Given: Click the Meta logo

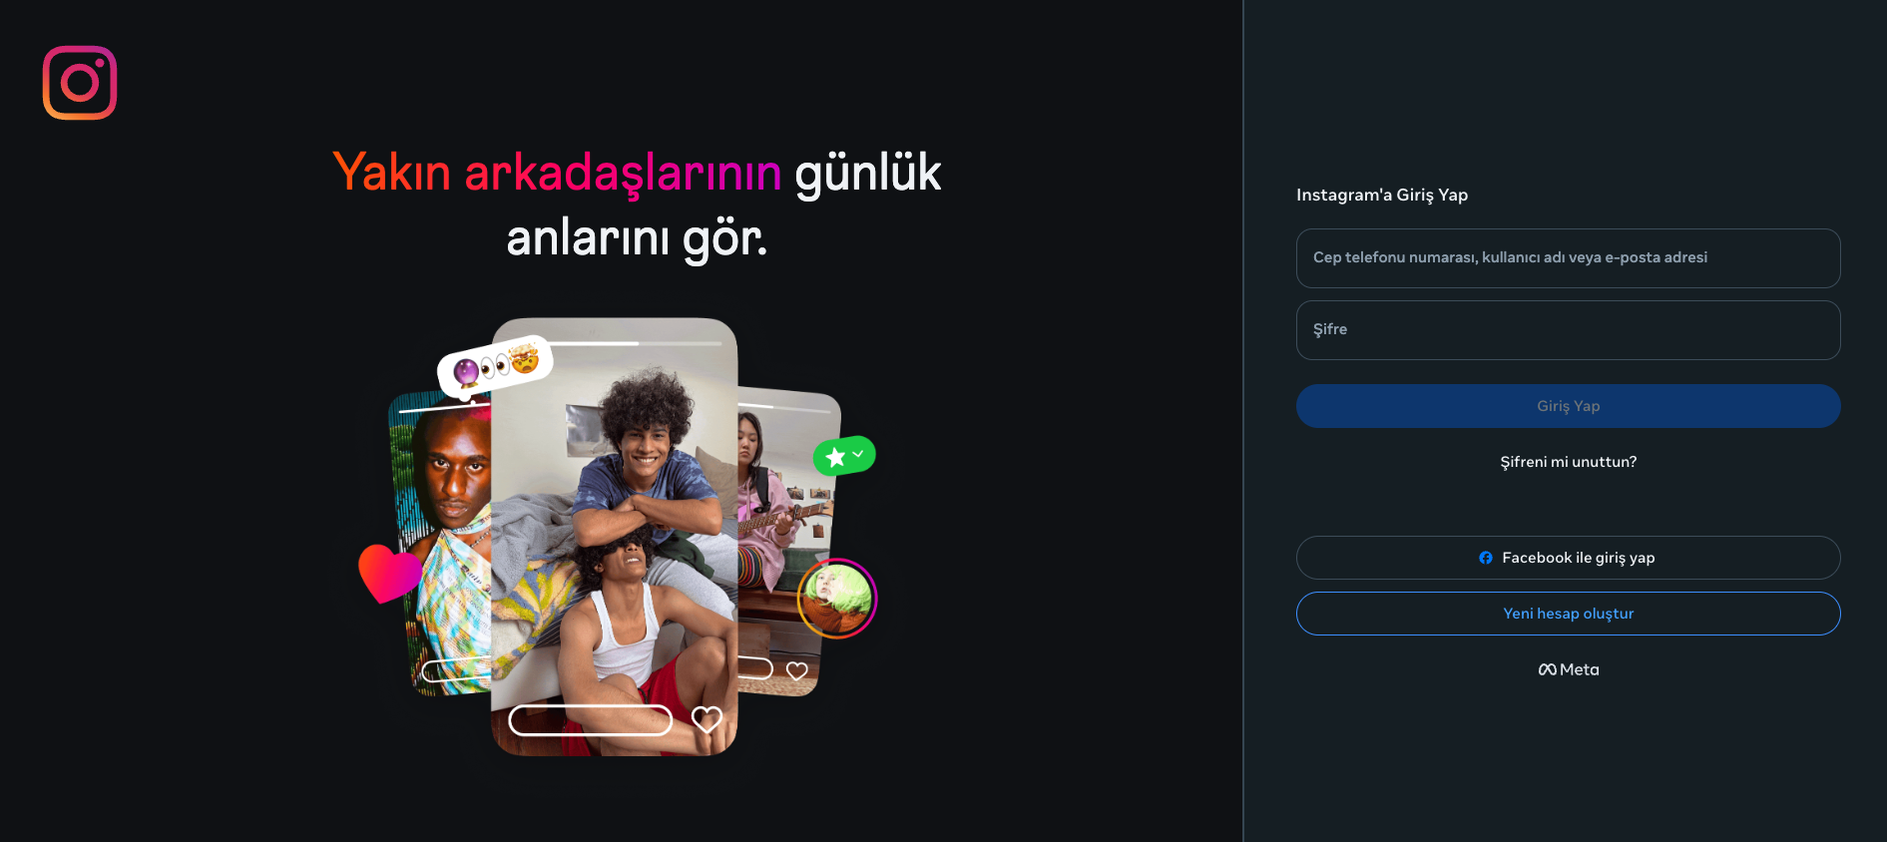Looking at the screenshot, I should [1569, 669].
